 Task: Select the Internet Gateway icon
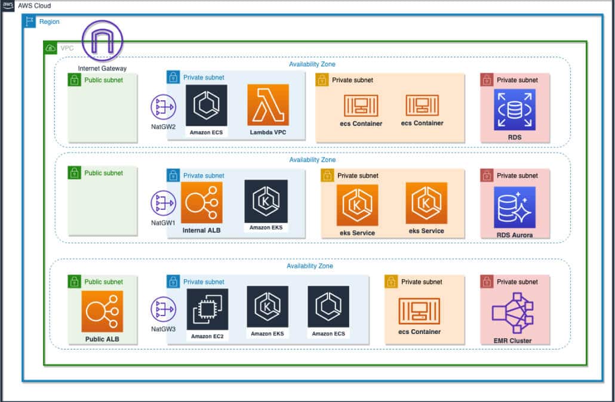click(102, 42)
